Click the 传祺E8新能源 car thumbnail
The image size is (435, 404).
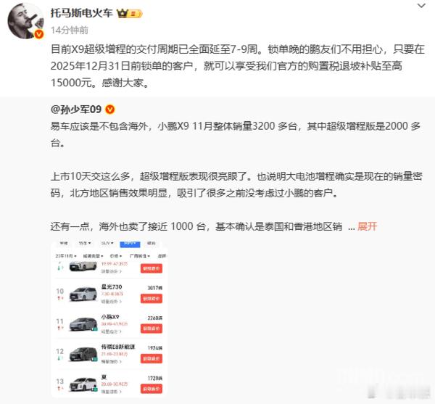83,354
